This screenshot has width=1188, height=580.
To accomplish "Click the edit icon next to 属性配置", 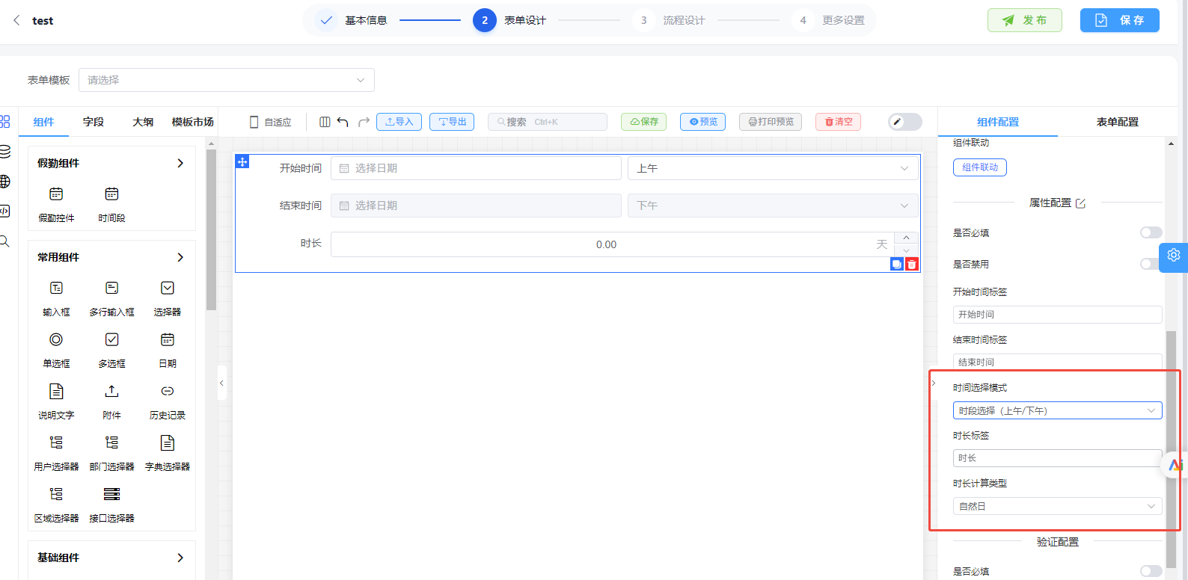I will pos(1080,203).
